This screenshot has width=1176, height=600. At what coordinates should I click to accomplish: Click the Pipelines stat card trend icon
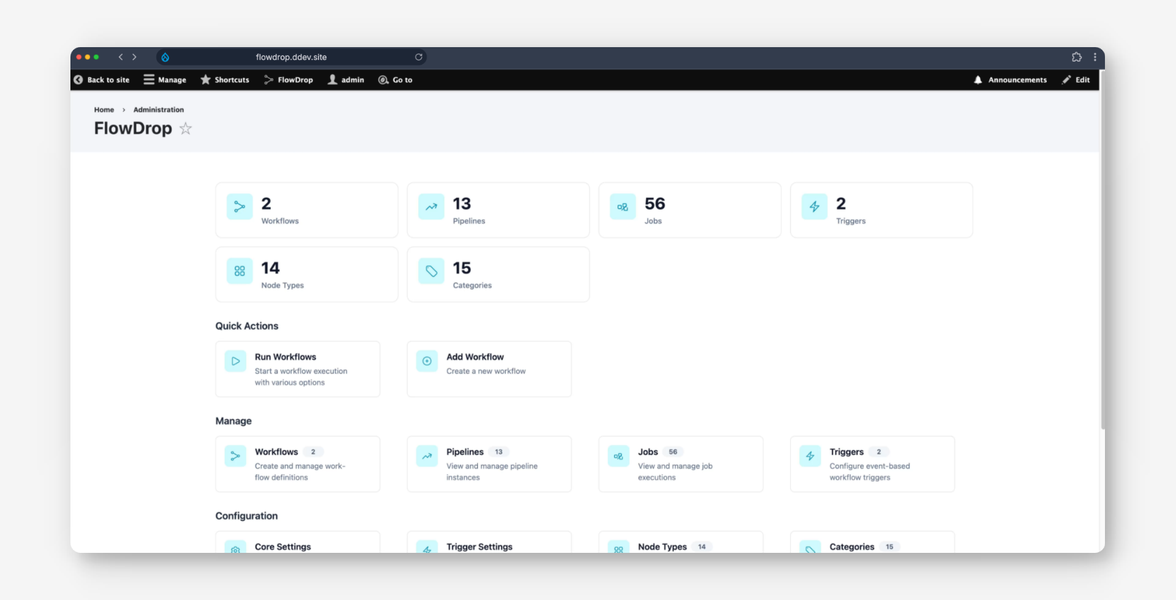(x=431, y=207)
